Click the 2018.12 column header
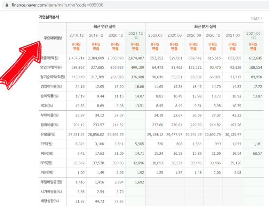This screenshot has height=206, width=269. point(77,35)
